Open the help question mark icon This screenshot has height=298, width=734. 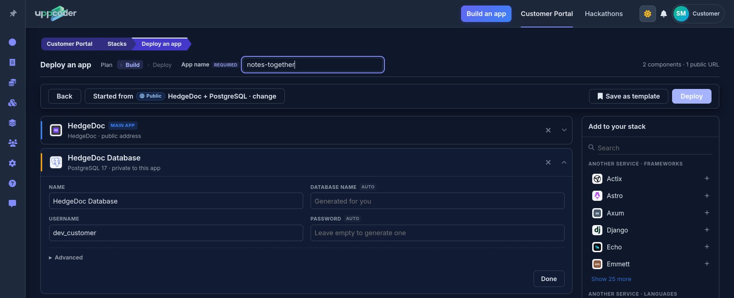(12, 183)
